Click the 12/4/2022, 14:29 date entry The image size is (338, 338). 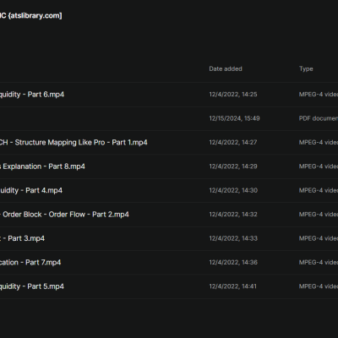pyautogui.click(x=233, y=166)
